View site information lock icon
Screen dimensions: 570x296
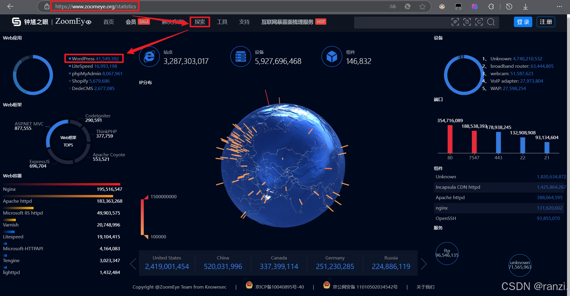[47, 6]
